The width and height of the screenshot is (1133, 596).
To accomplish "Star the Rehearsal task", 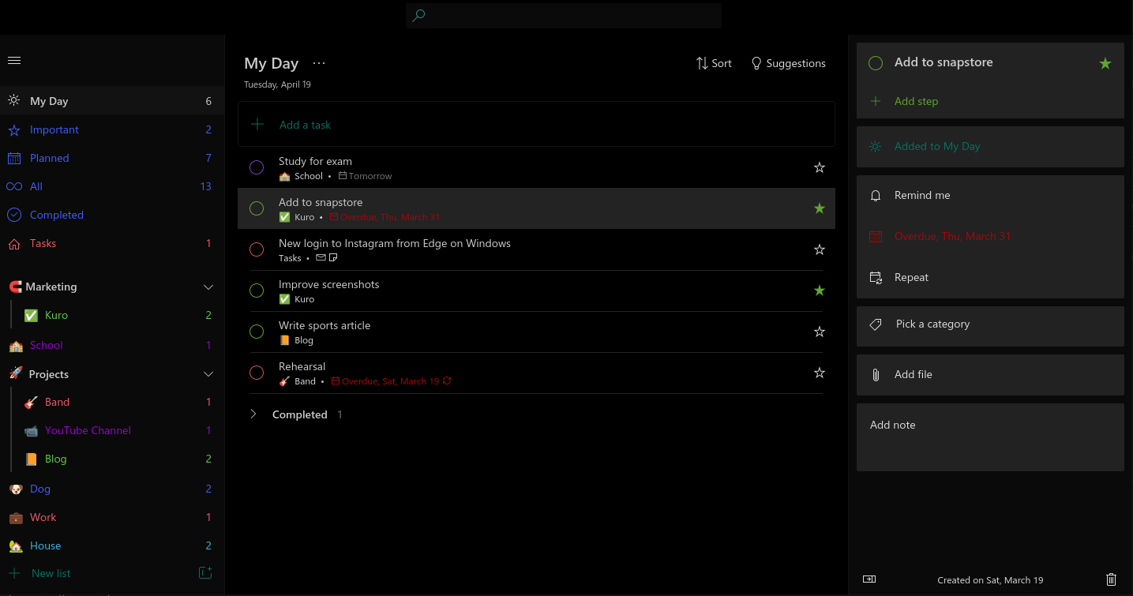I will (819, 373).
